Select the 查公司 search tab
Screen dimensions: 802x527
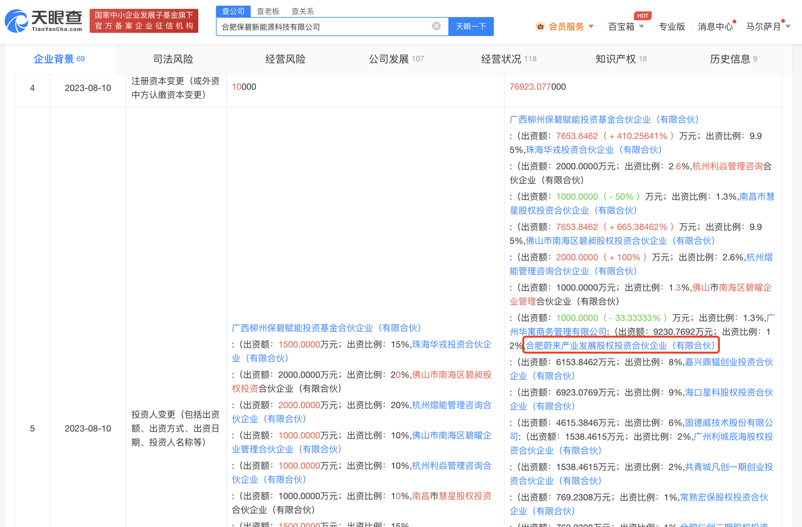pyautogui.click(x=233, y=11)
